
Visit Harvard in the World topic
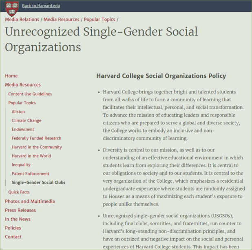(x=31, y=156)
